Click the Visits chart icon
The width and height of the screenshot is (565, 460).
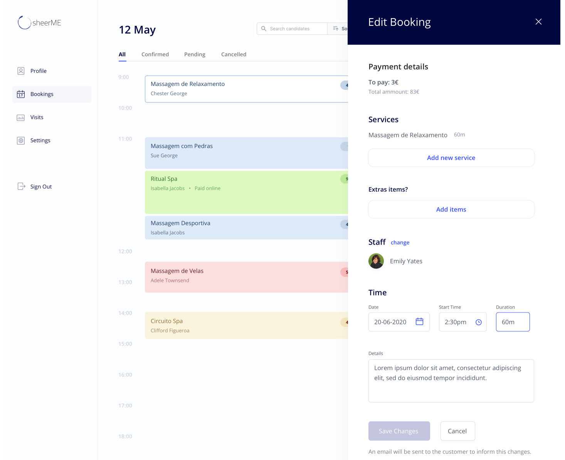(21, 118)
